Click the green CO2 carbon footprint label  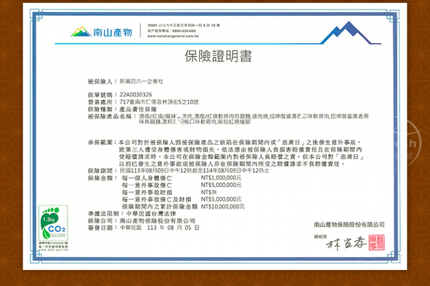pos(53,228)
